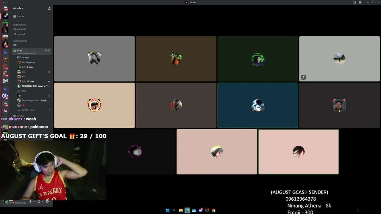Select the teal highlighted voice tile
This screenshot has height=214, width=381.
point(258,105)
